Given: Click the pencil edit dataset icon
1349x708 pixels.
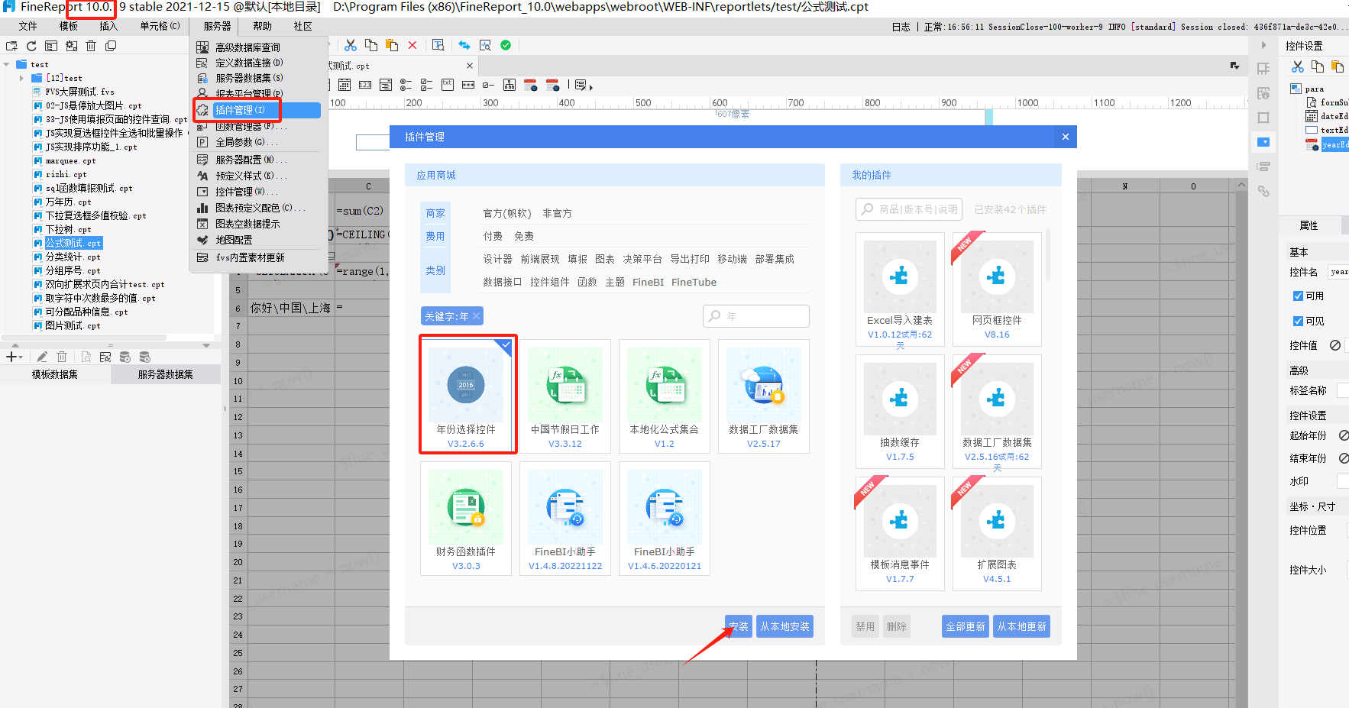Looking at the screenshot, I should (42, 357).
